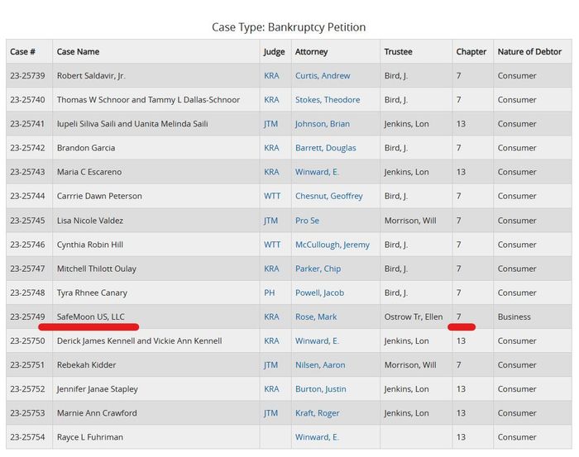Click judge KRA in Jennifer Janae Stapley row
579x457 pixels.
pyautogui.click(x=271, y=389)
